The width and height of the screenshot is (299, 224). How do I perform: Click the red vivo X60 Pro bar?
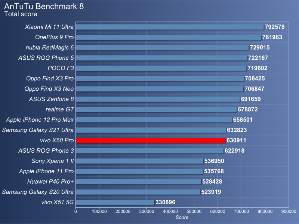[151, 140]
